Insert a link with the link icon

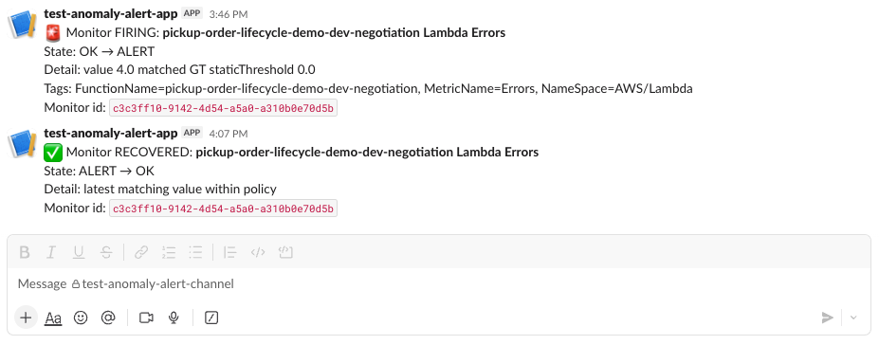coord(141,252)
